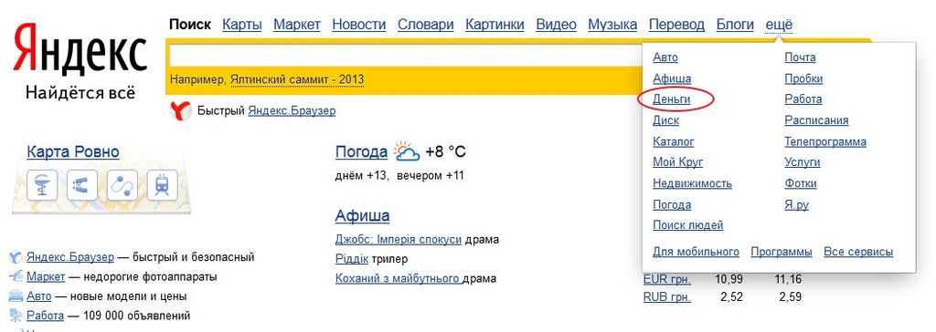Click the icon beside Яндекс.Браузер list item
Image resolution: width=936 pixels, height=332 pixels.
coord(16,257)
